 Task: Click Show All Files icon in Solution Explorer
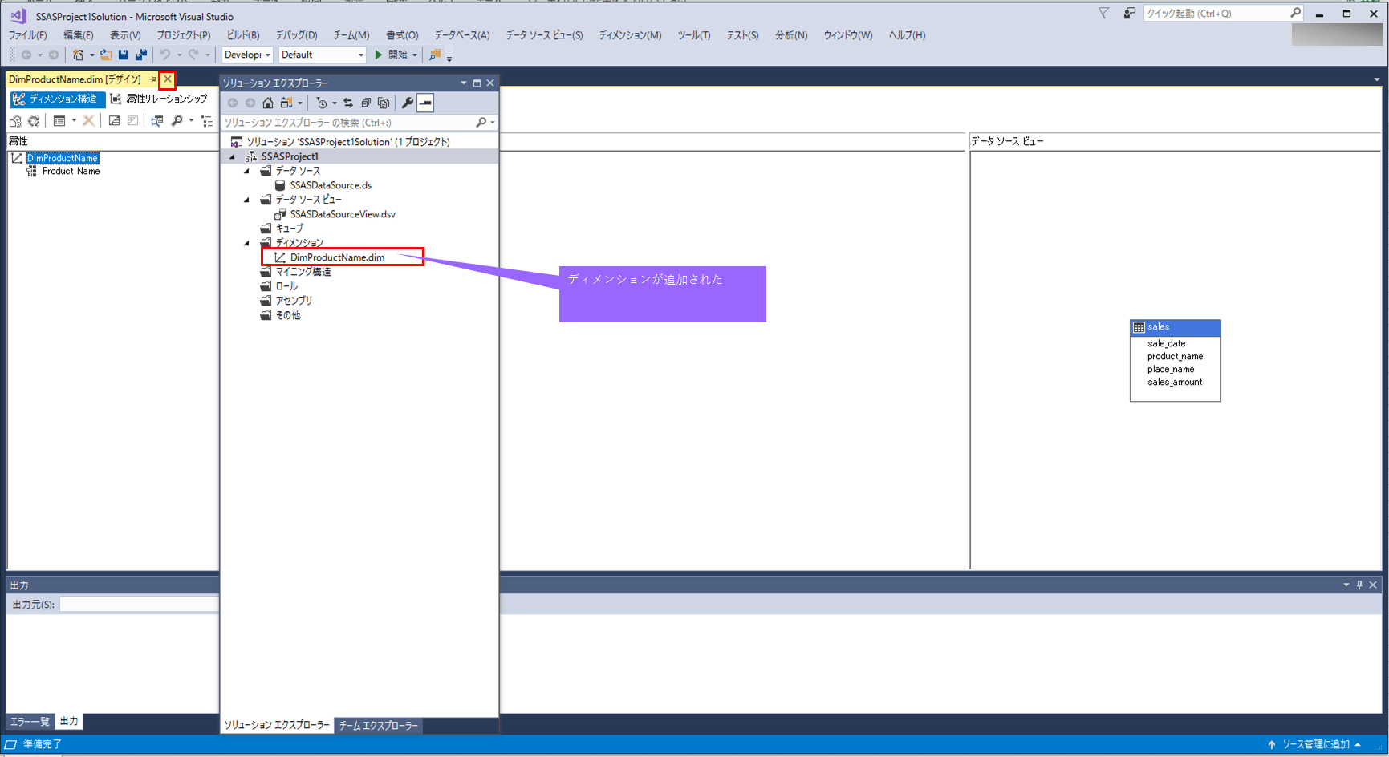[384, 103]
